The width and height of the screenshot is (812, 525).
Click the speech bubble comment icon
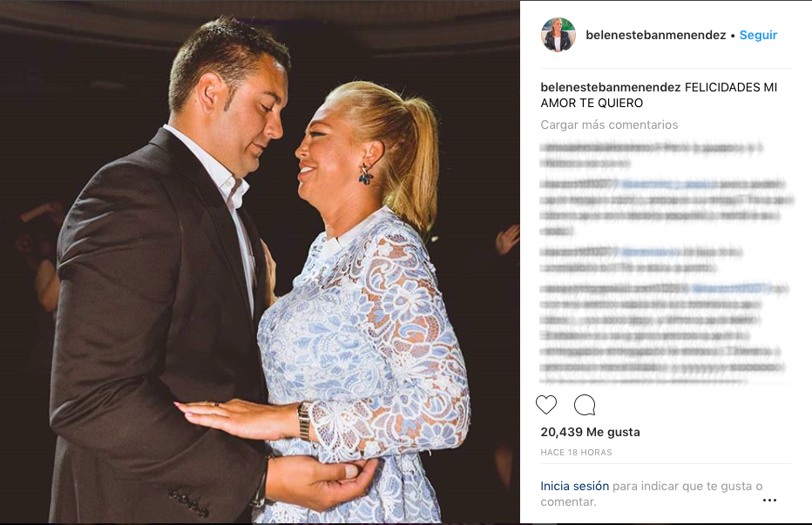(585, 405)
